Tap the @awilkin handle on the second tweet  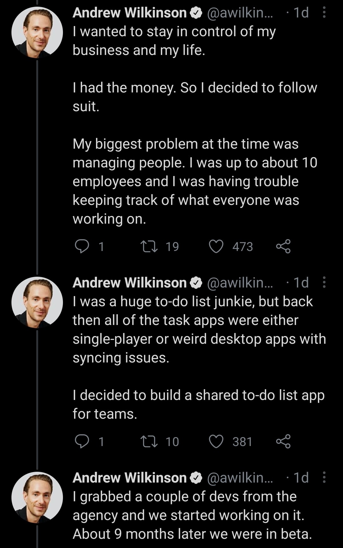click(240, 282)
